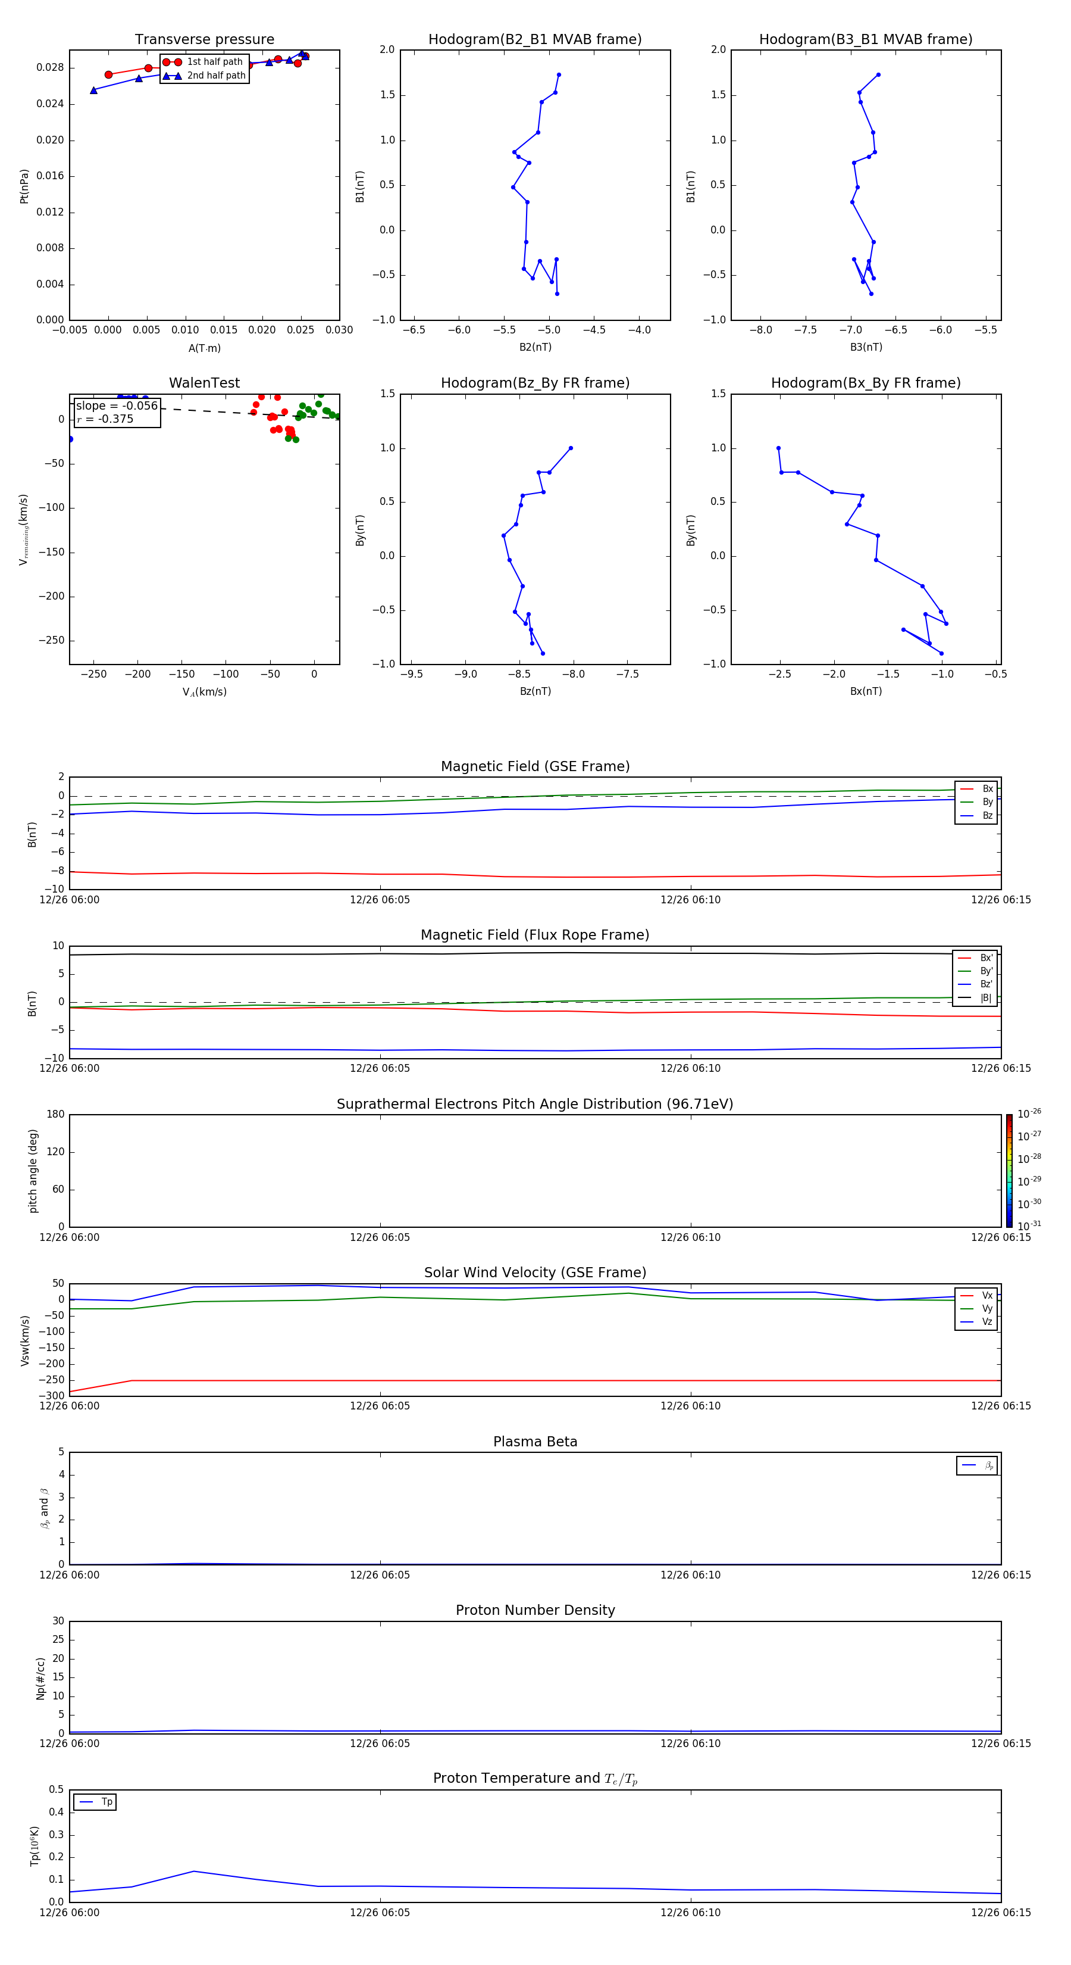Click the 'A(T·m)' x-axis label

click(204, 348)
